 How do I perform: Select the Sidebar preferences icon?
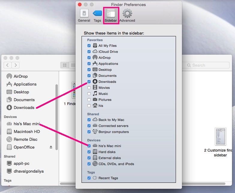pyautogui.click(x=111, y=15)
